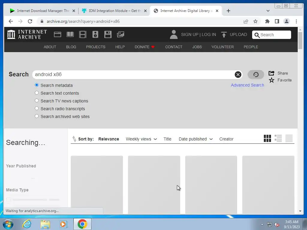Open the Audio speaker icon
This screenshot has height=230, width=307.
95,34
